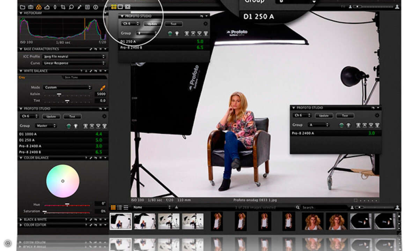Open Ch 6 channel dropdown in left Profoto panel

(29, 116)
